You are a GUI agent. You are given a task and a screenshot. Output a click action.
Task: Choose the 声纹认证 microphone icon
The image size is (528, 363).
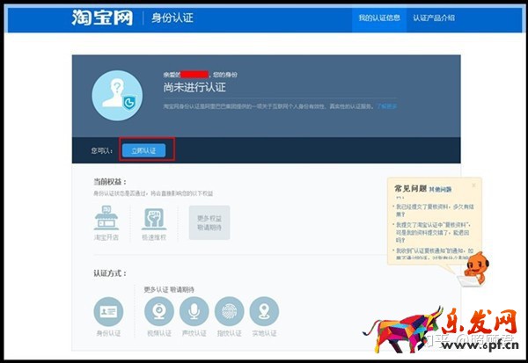pos(194,311)
